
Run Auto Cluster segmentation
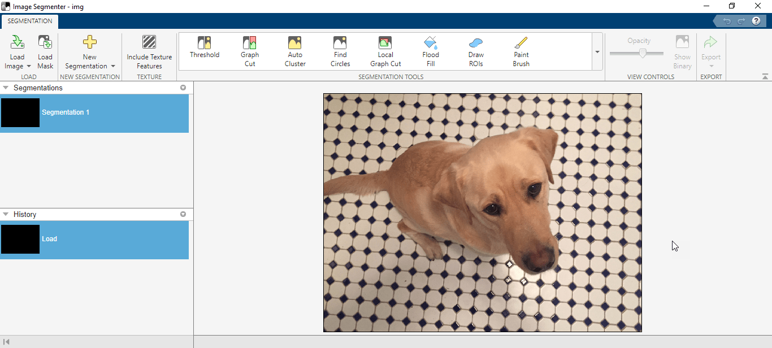(295, 51)
